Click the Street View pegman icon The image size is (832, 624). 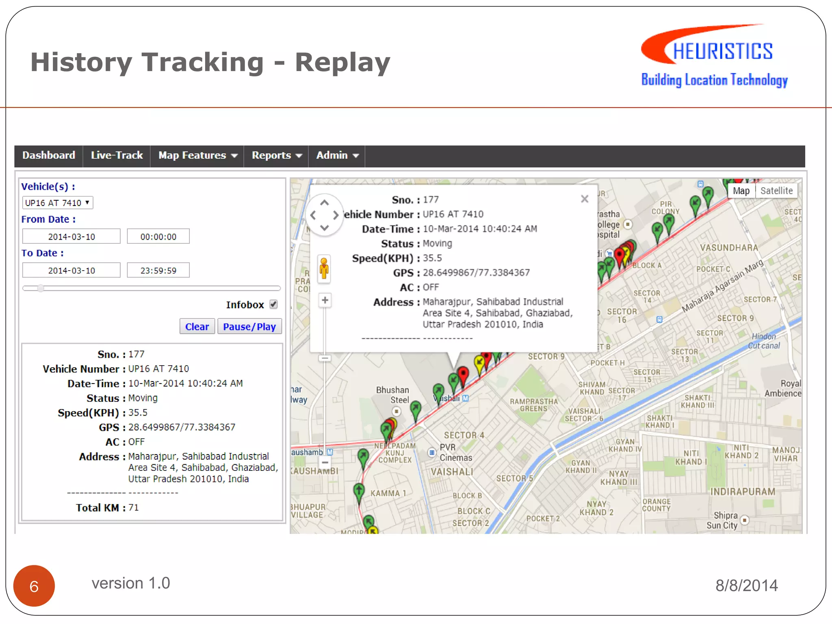pos(324,269)
